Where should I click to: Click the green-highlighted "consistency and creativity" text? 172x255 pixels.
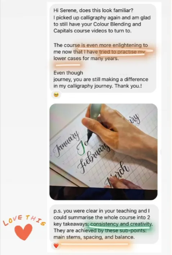pos(121,224)
